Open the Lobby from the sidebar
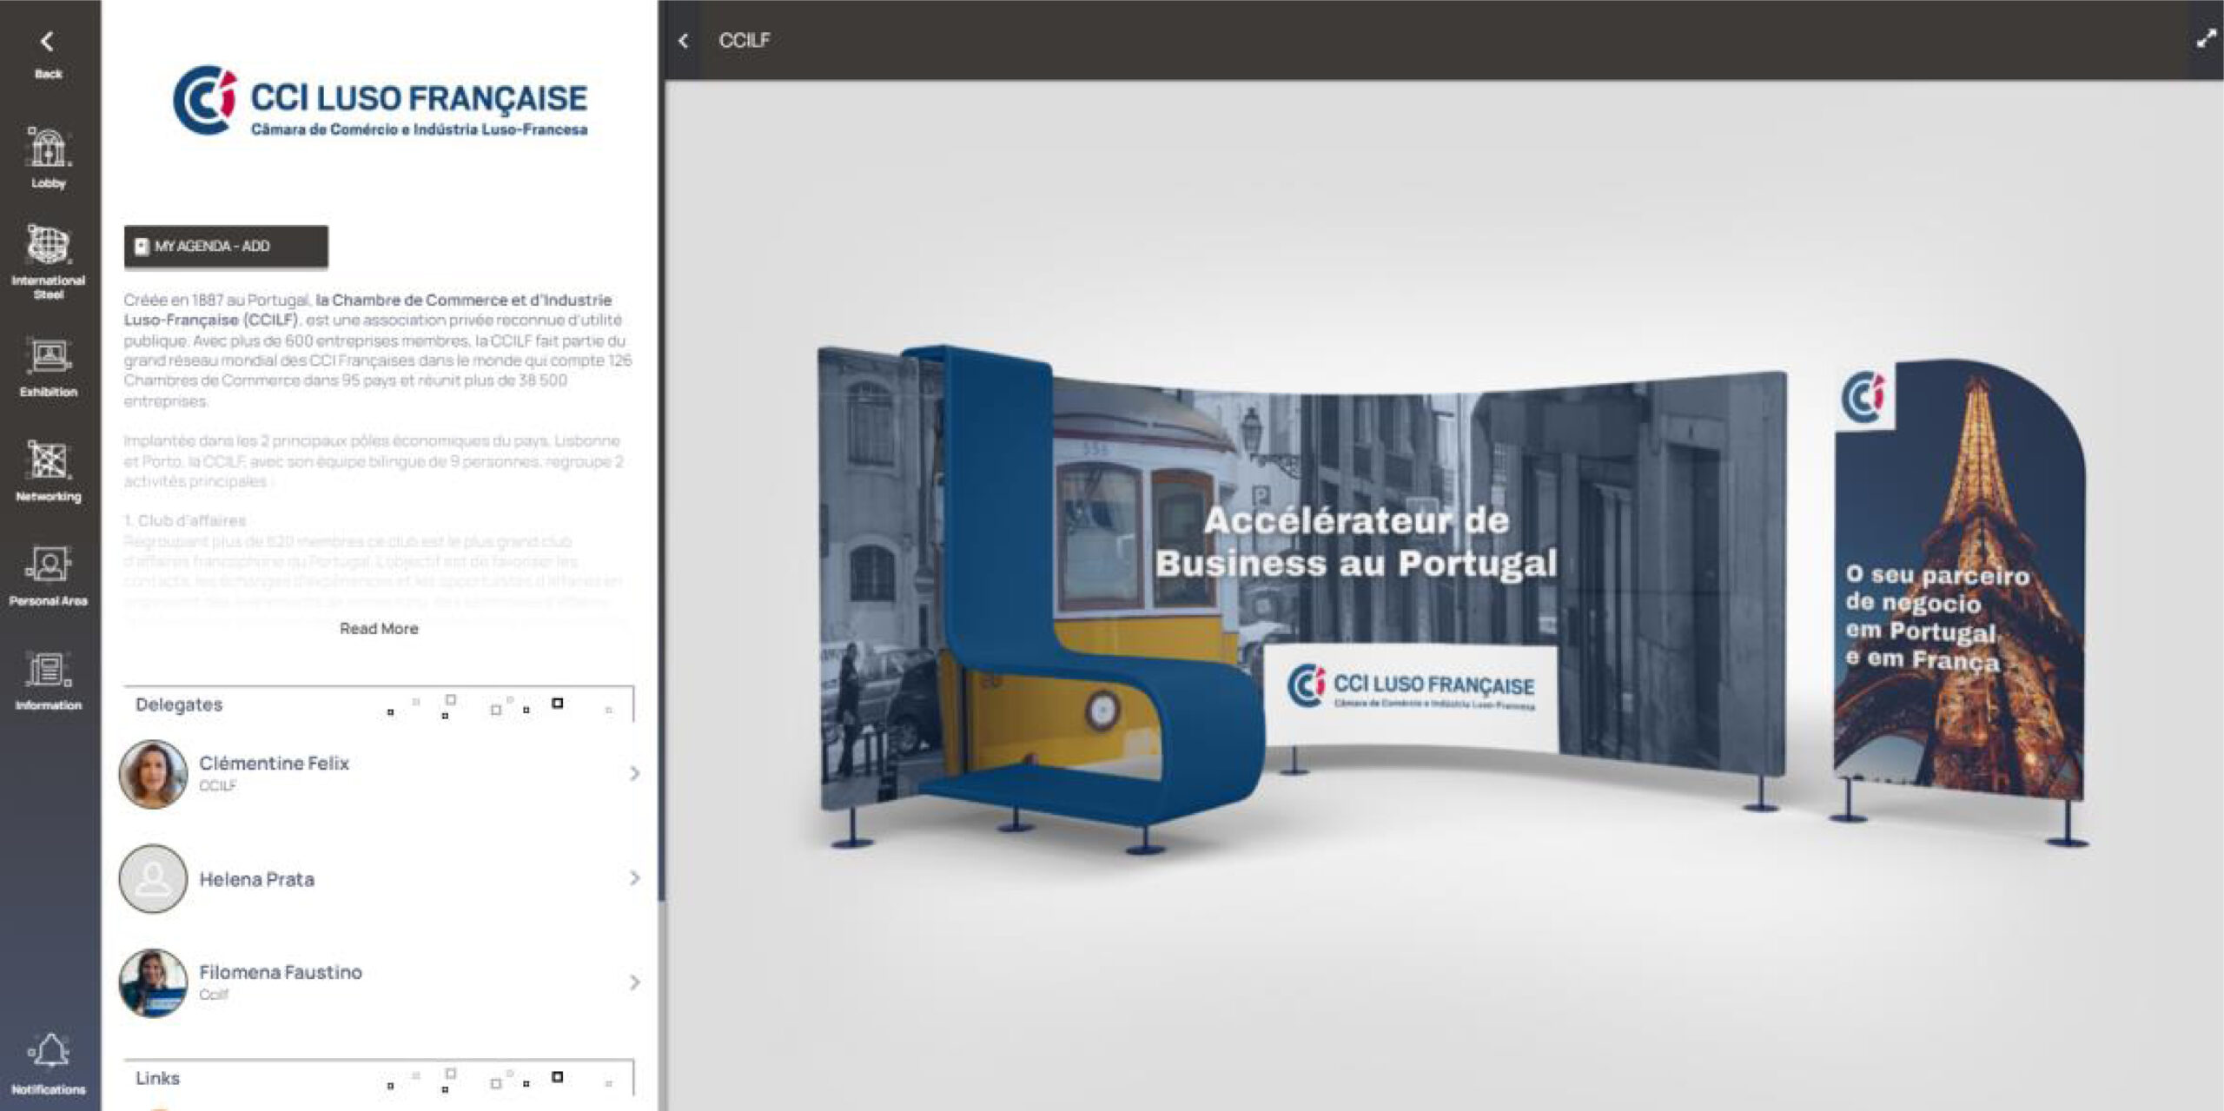 click(x=48, y=157)
